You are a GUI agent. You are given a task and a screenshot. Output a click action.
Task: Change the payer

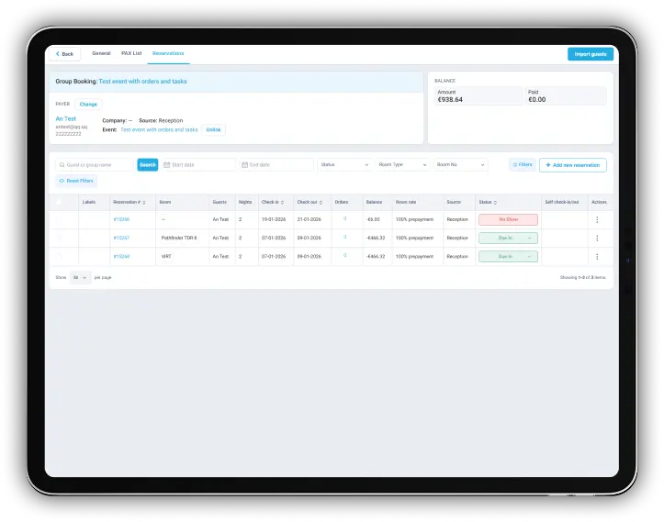click(88, 104)
